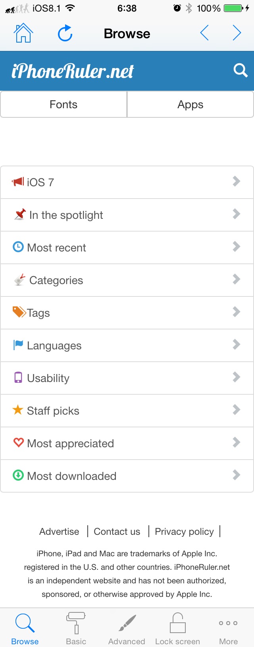Viewport: 254px width, 647px height.
Task: Open the Privacy policy link
Action: (x=184, y=532)
